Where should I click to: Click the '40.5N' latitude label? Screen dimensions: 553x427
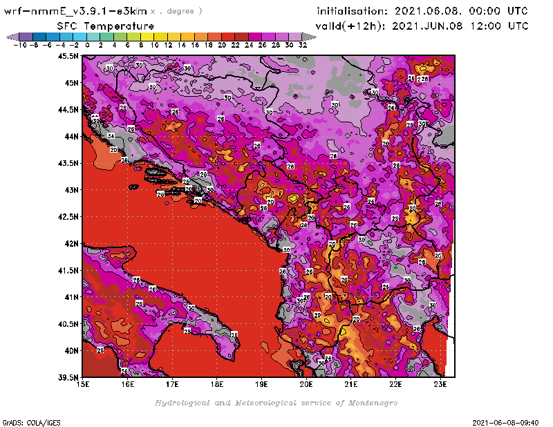pyautogui.click(x=68, y=324)
